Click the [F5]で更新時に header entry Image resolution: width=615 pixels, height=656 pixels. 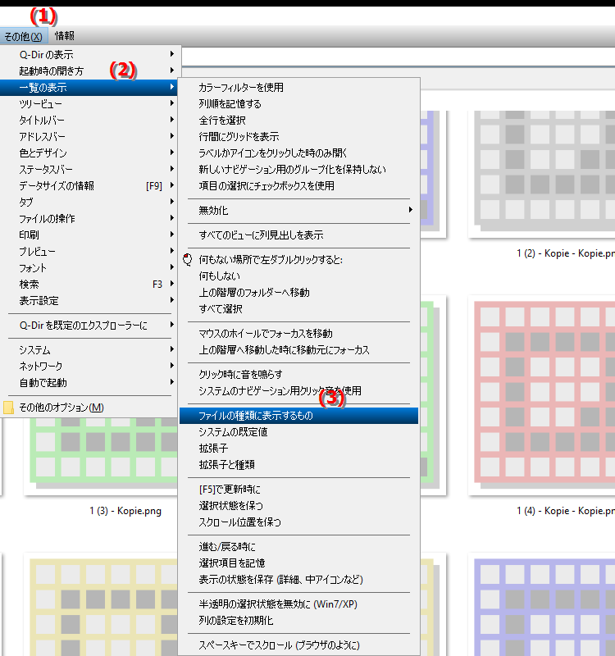point(298,489)
